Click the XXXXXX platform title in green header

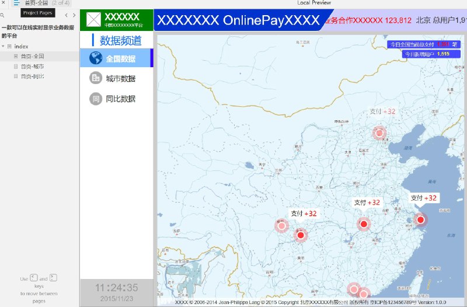click(x=122, y=16)
